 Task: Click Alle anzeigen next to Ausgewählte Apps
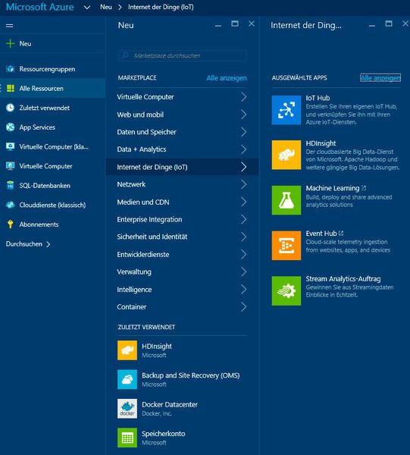click(380, 78)
